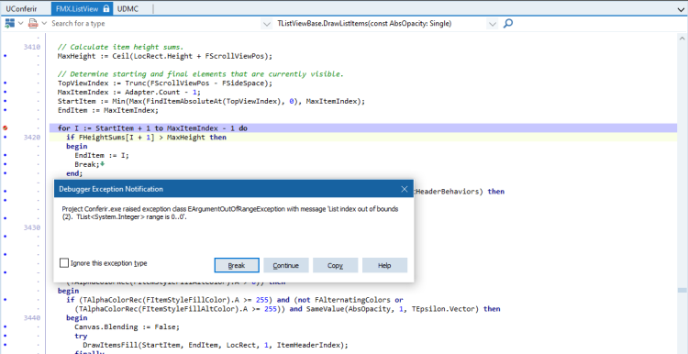This screenshot has width=688, height=354.
Task: Open the tab overflow chevron at top right
Action: coord(681,9)
